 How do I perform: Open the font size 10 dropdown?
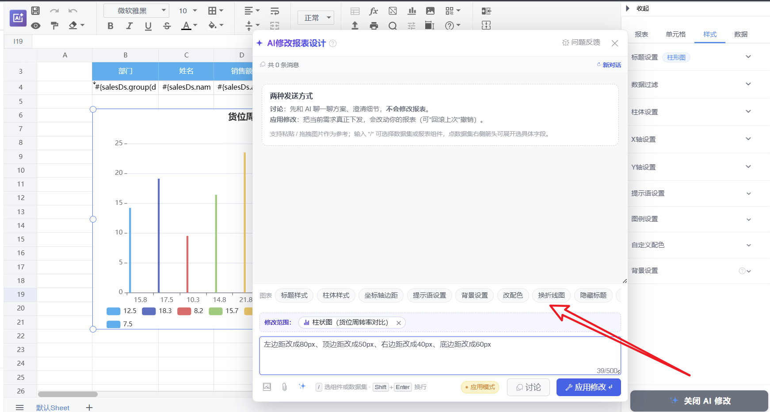click(187, 11)
